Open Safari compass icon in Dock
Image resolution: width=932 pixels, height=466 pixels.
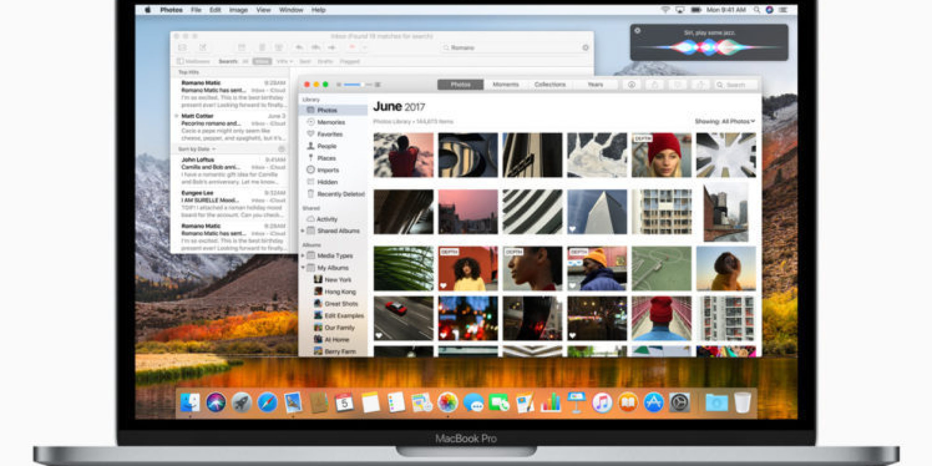coord(267,403)
